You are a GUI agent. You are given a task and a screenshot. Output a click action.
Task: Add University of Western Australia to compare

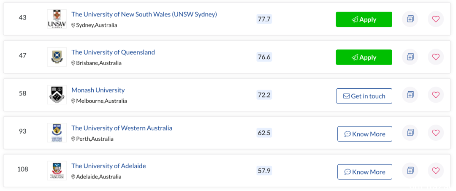coord(410,133)
